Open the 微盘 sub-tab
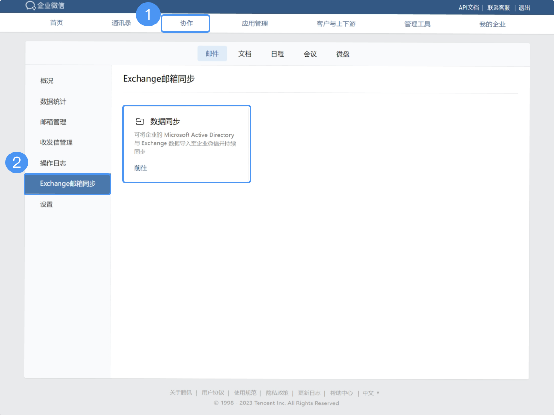The height and width of the screenshot is (415, 554). click(343, 54)
